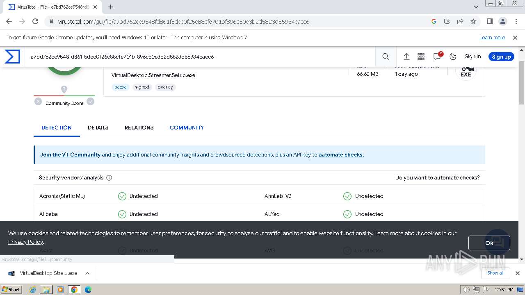This screenshot has width=525, height=295.
Task: Open a new tab with plus button
Action: pyautogui.click(x=111, y=7)
